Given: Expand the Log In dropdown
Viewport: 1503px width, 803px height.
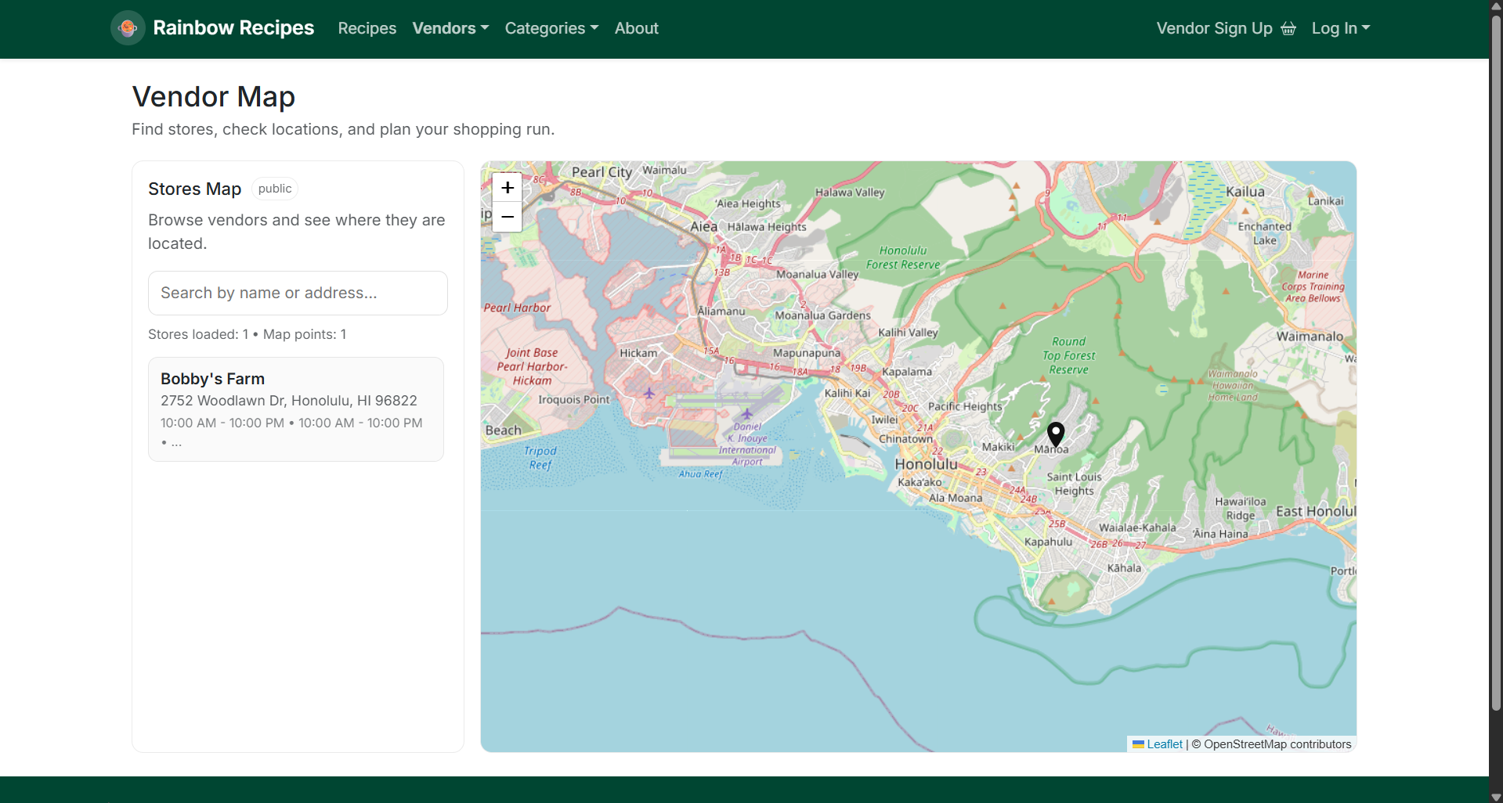Looking at the screenshot, I should coord(1340,28).
